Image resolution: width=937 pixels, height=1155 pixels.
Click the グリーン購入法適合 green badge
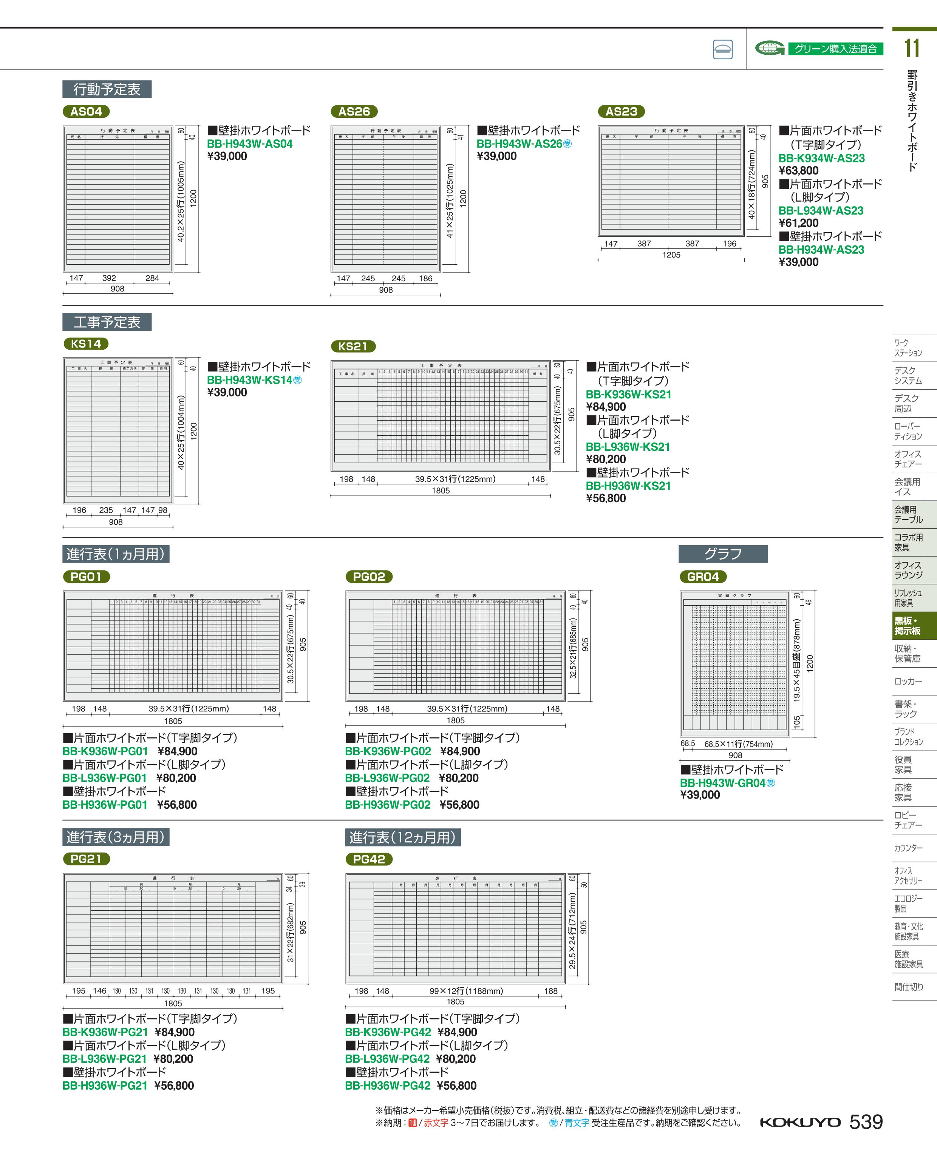point(835,49)
